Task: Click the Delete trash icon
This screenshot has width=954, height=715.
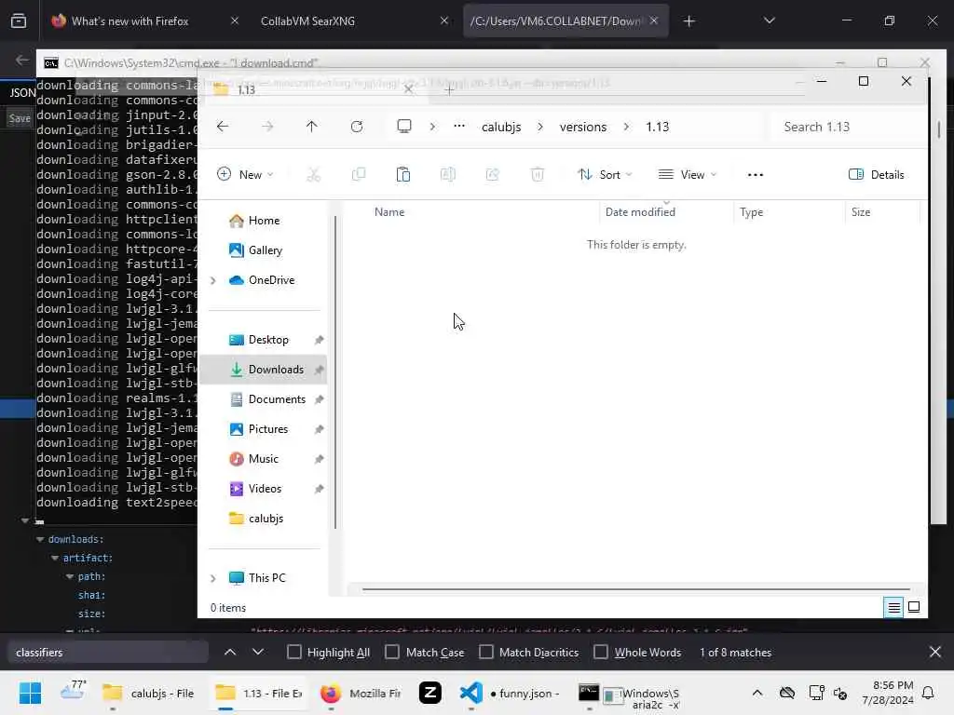Action: [x=538, y=175]
